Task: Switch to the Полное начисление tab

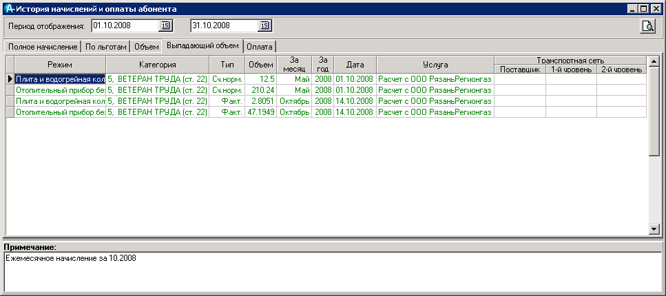Action: (43, 47)
